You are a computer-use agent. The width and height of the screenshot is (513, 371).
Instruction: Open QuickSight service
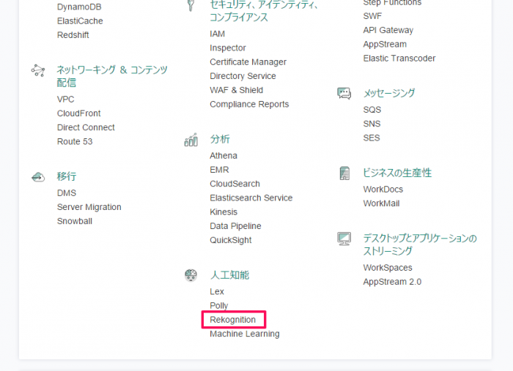pyautogui.click(x=231, y=240)
